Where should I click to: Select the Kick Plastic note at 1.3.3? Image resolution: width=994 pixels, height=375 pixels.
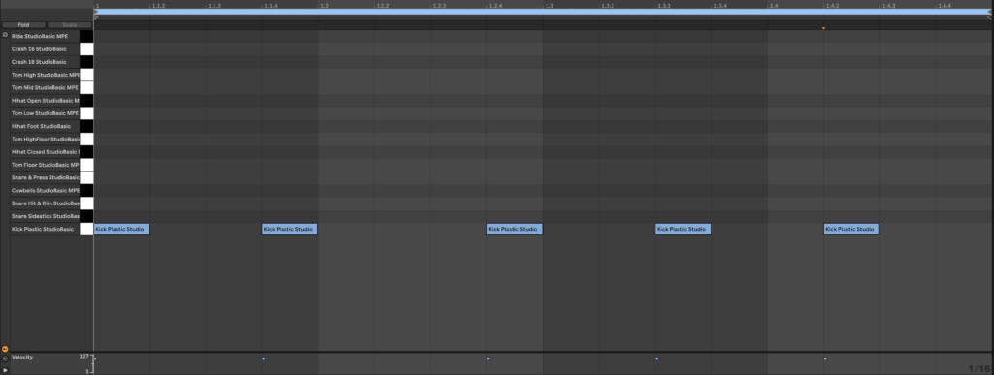tap(682, 229)
